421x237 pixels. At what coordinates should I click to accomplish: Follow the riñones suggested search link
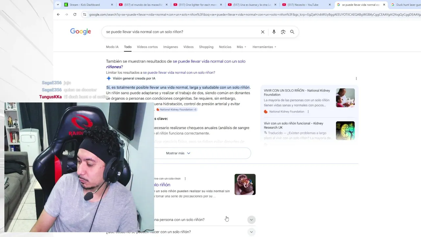[176, 64]
